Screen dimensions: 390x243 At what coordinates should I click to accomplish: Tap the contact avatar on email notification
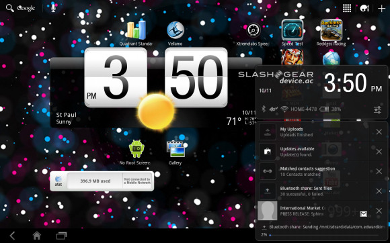click(268, 211)
